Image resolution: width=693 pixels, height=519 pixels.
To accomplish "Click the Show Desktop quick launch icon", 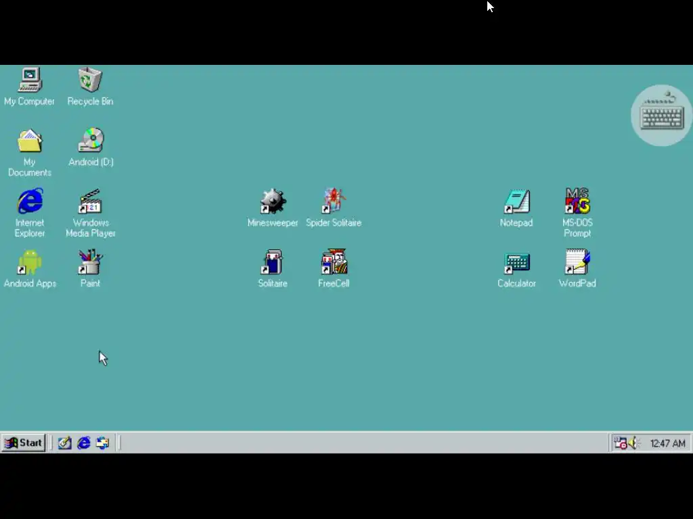I will [65, 443].
